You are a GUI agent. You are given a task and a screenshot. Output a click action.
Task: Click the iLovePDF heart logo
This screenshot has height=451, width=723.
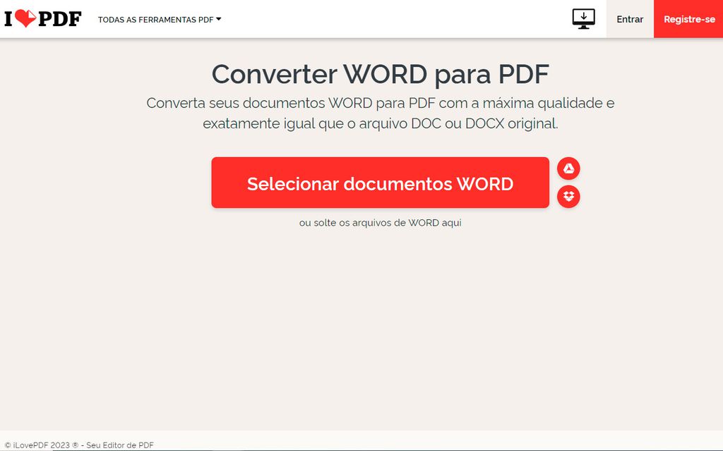pyautogui.click(x=25, y=19)
